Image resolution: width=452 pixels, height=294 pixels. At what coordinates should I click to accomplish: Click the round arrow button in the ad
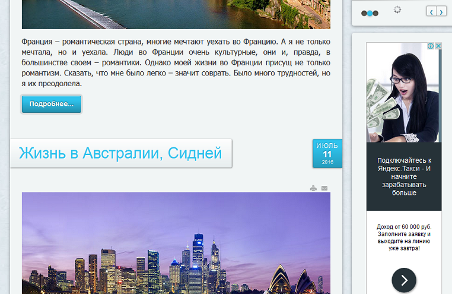[404, 280]
